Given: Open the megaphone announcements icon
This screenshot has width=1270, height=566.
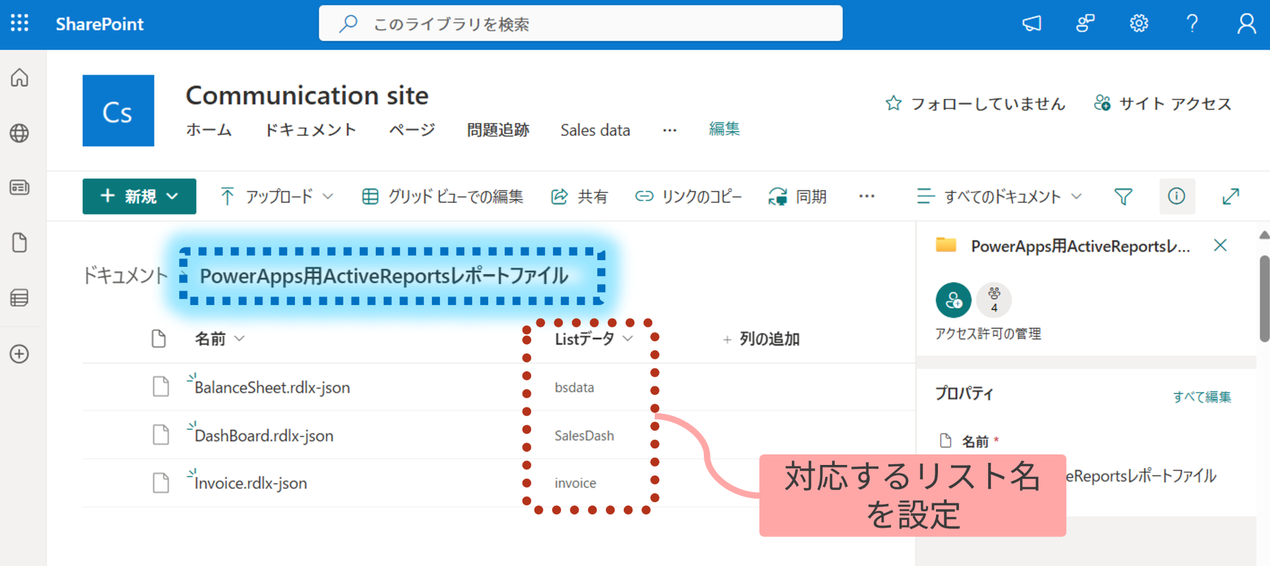Looking at the screenshot, I should 1032,24.
